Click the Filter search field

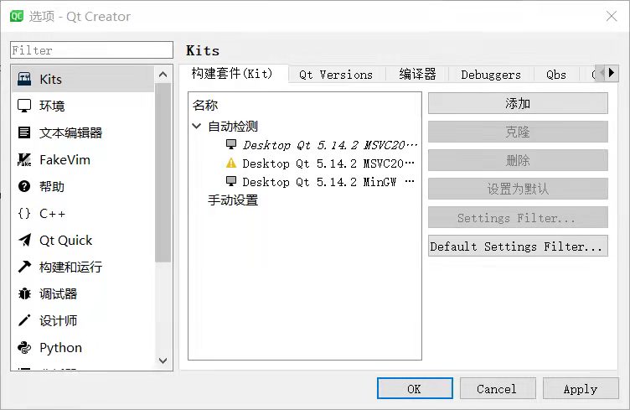[91, 49]
